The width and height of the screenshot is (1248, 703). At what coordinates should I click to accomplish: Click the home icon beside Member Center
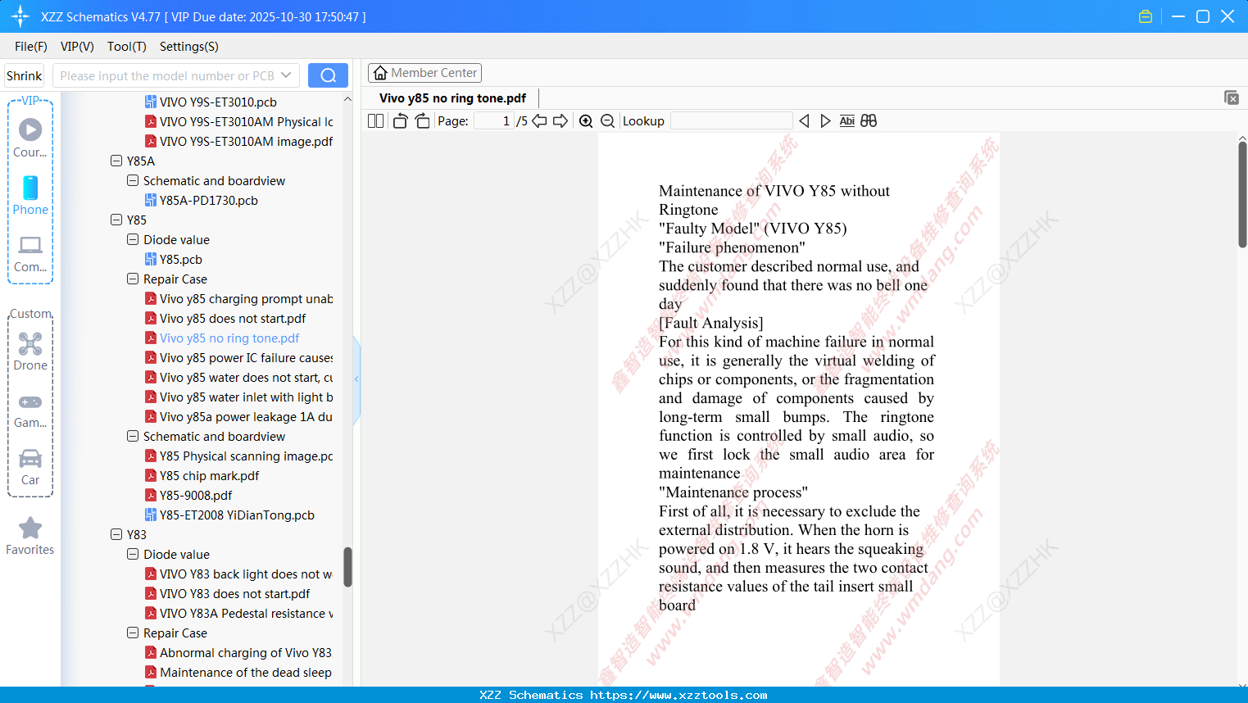tap(380, 73)
